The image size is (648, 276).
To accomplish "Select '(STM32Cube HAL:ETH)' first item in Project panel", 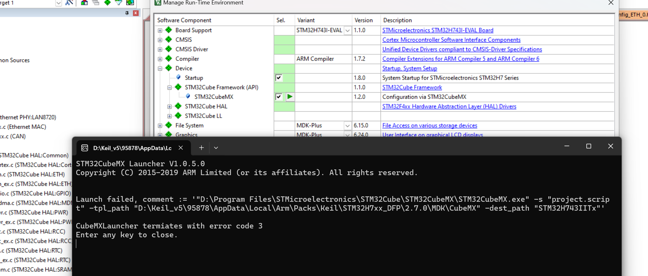I will click(32, 174).
